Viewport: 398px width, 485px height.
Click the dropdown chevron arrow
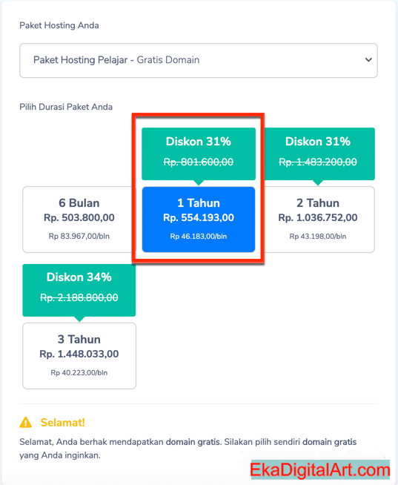click(368, 60)
